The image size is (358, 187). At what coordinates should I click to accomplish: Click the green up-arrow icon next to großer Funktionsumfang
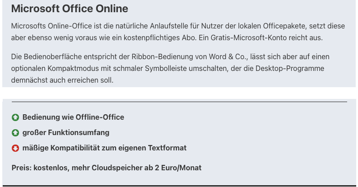point(15,133)
